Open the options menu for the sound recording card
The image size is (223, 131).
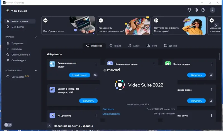pyautogui.click(x=212, y=115)
